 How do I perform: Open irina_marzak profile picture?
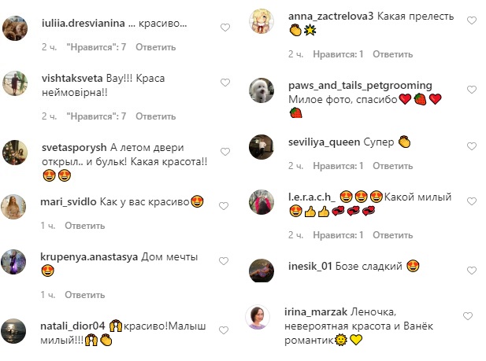click(258, 317)
